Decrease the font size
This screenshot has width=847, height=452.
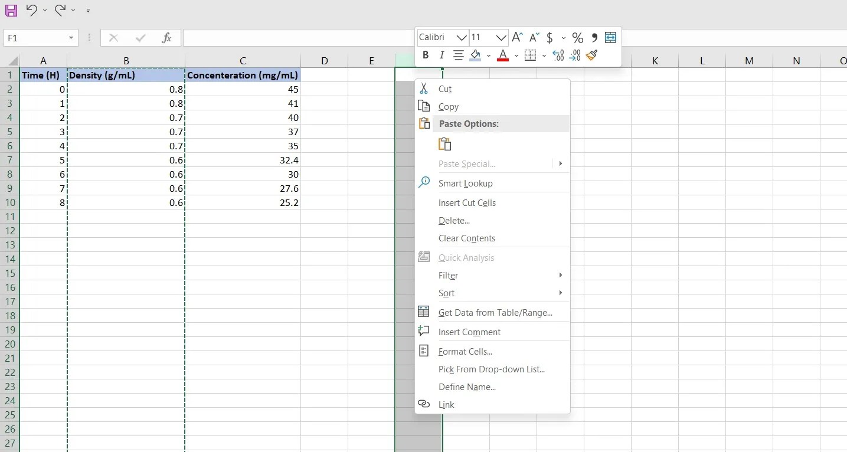(534, 37)
